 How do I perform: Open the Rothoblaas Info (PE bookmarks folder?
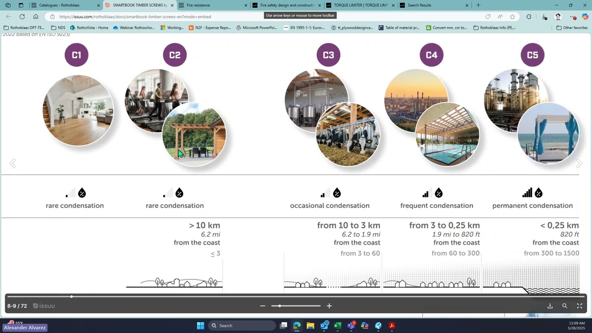pos(494,28)
